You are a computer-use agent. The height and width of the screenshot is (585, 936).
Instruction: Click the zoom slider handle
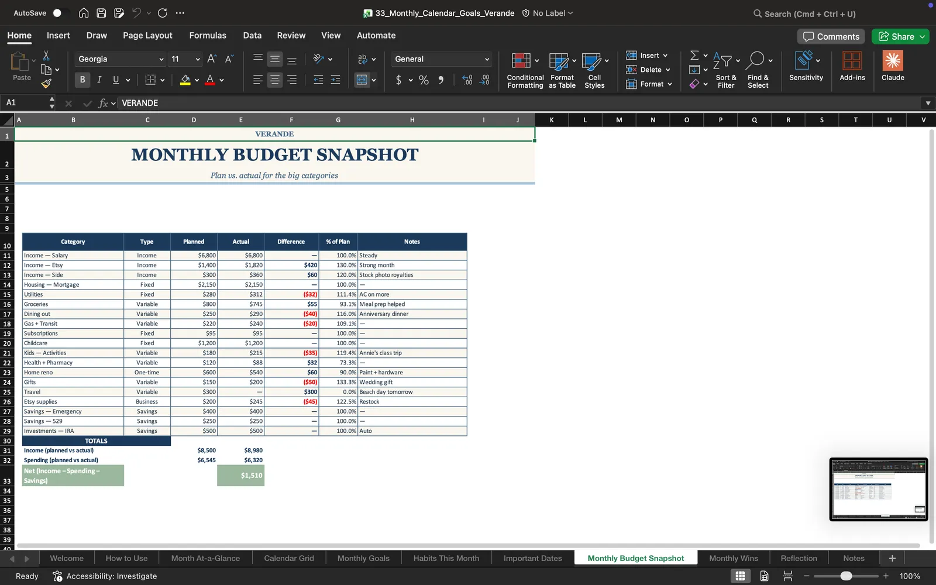[x=846, y=576]
